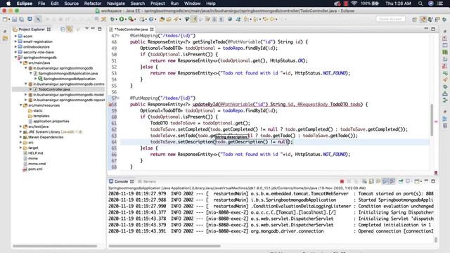Click the Spotlight search icon in menu bar
Screen dimensions: 450x253
[420, 4]
